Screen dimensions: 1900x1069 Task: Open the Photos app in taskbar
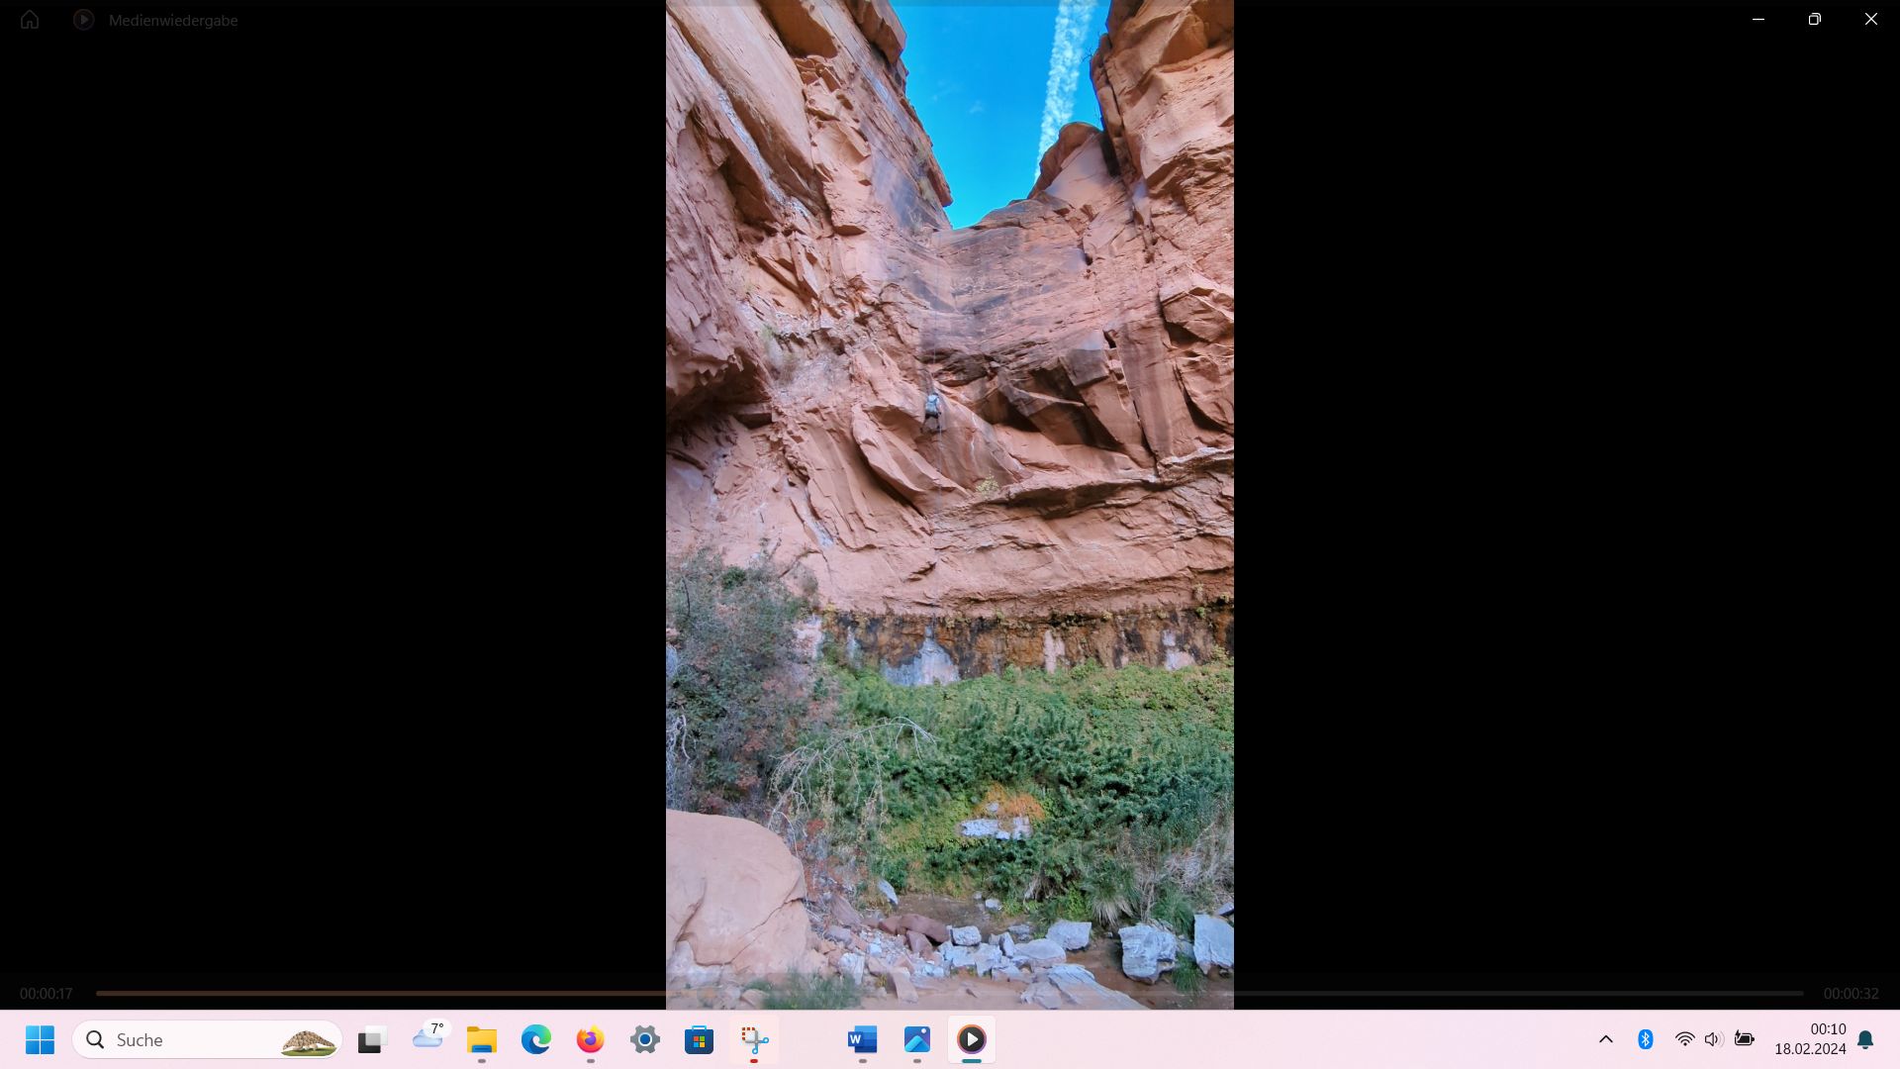[917, 1039]
